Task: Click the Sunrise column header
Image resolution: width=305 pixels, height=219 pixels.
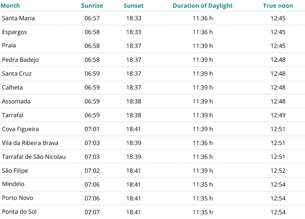Action: (x=92, y=6)
